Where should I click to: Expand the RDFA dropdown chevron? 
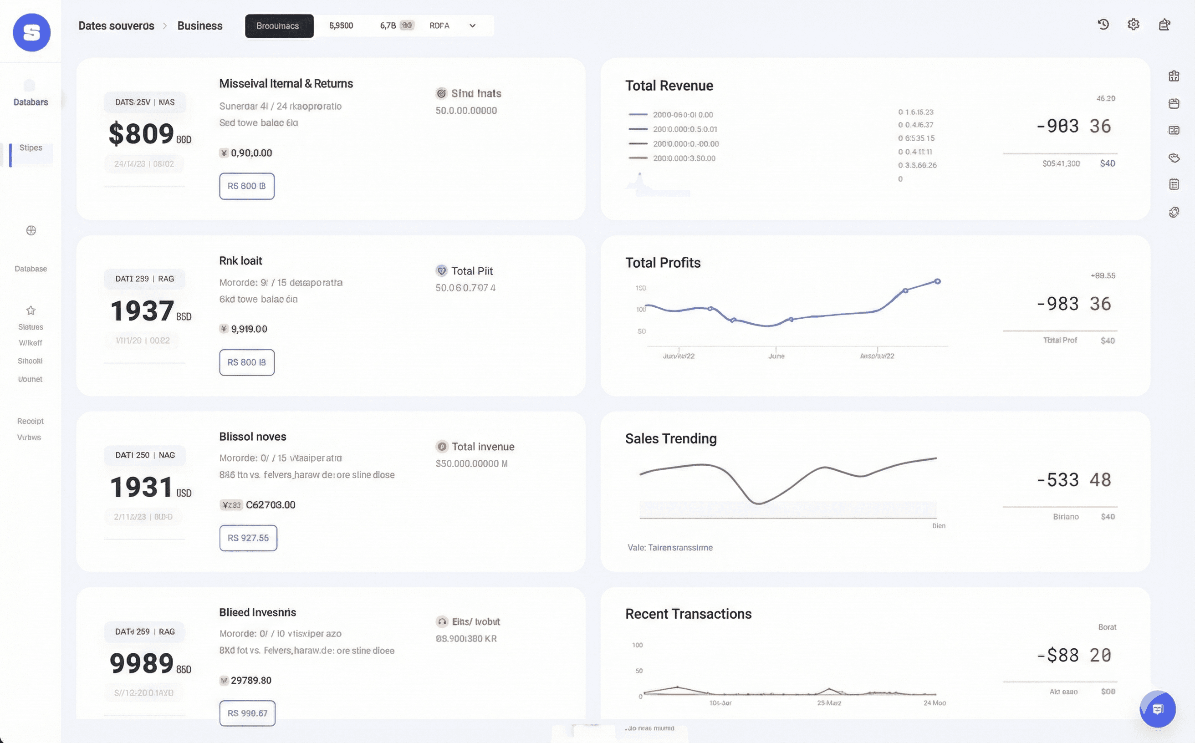(472, 25)
